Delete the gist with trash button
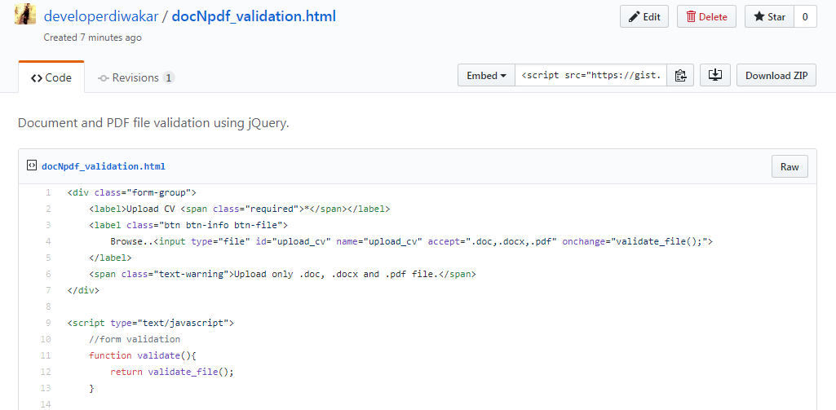The image size is (836, 410). point(706,16)
